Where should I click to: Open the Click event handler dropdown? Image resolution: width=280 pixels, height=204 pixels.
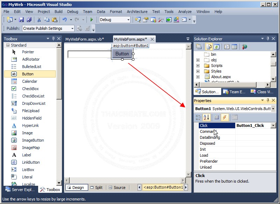coord(273,125)
